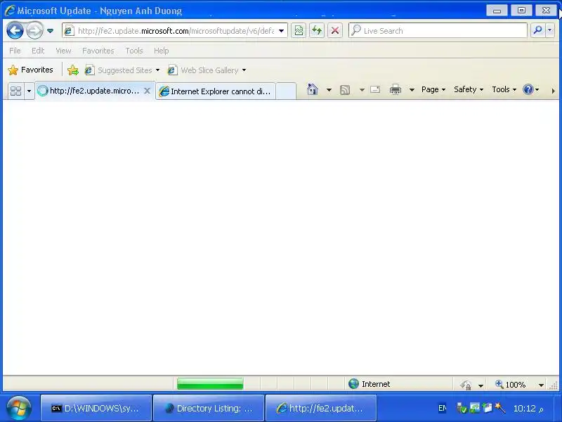The height and width of the screenshot is (422, 562).
Task: Open a new blank tab
Action: tap(286, 91)
